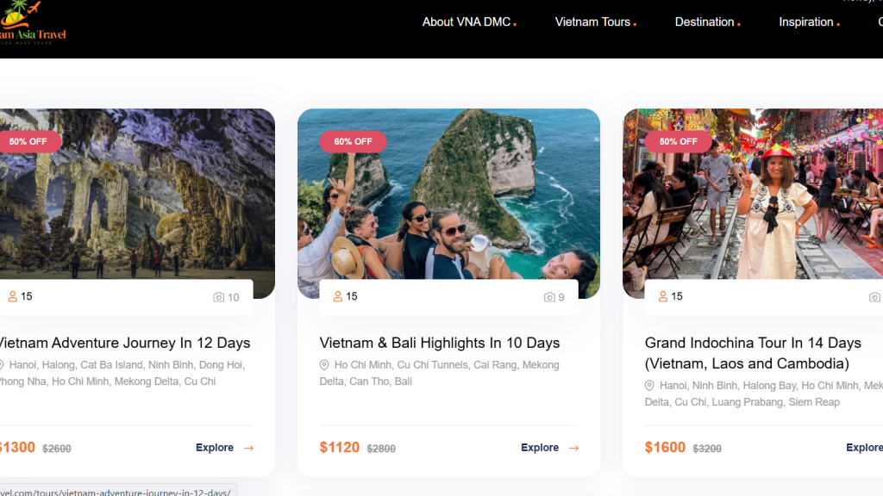Screen dimensions: 883x496
Task: Click the crossed-out $2800 original price
Action: coord(381,449)
